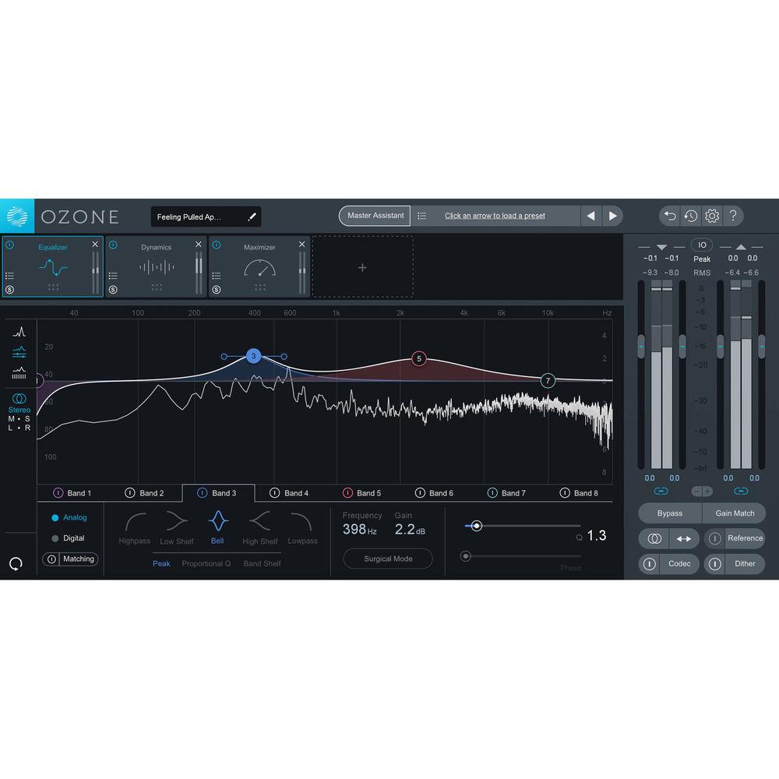Select the Bell filter shape for Band 3
The width and height of the screenshot is (779, 779).
[x=218, y=526]
